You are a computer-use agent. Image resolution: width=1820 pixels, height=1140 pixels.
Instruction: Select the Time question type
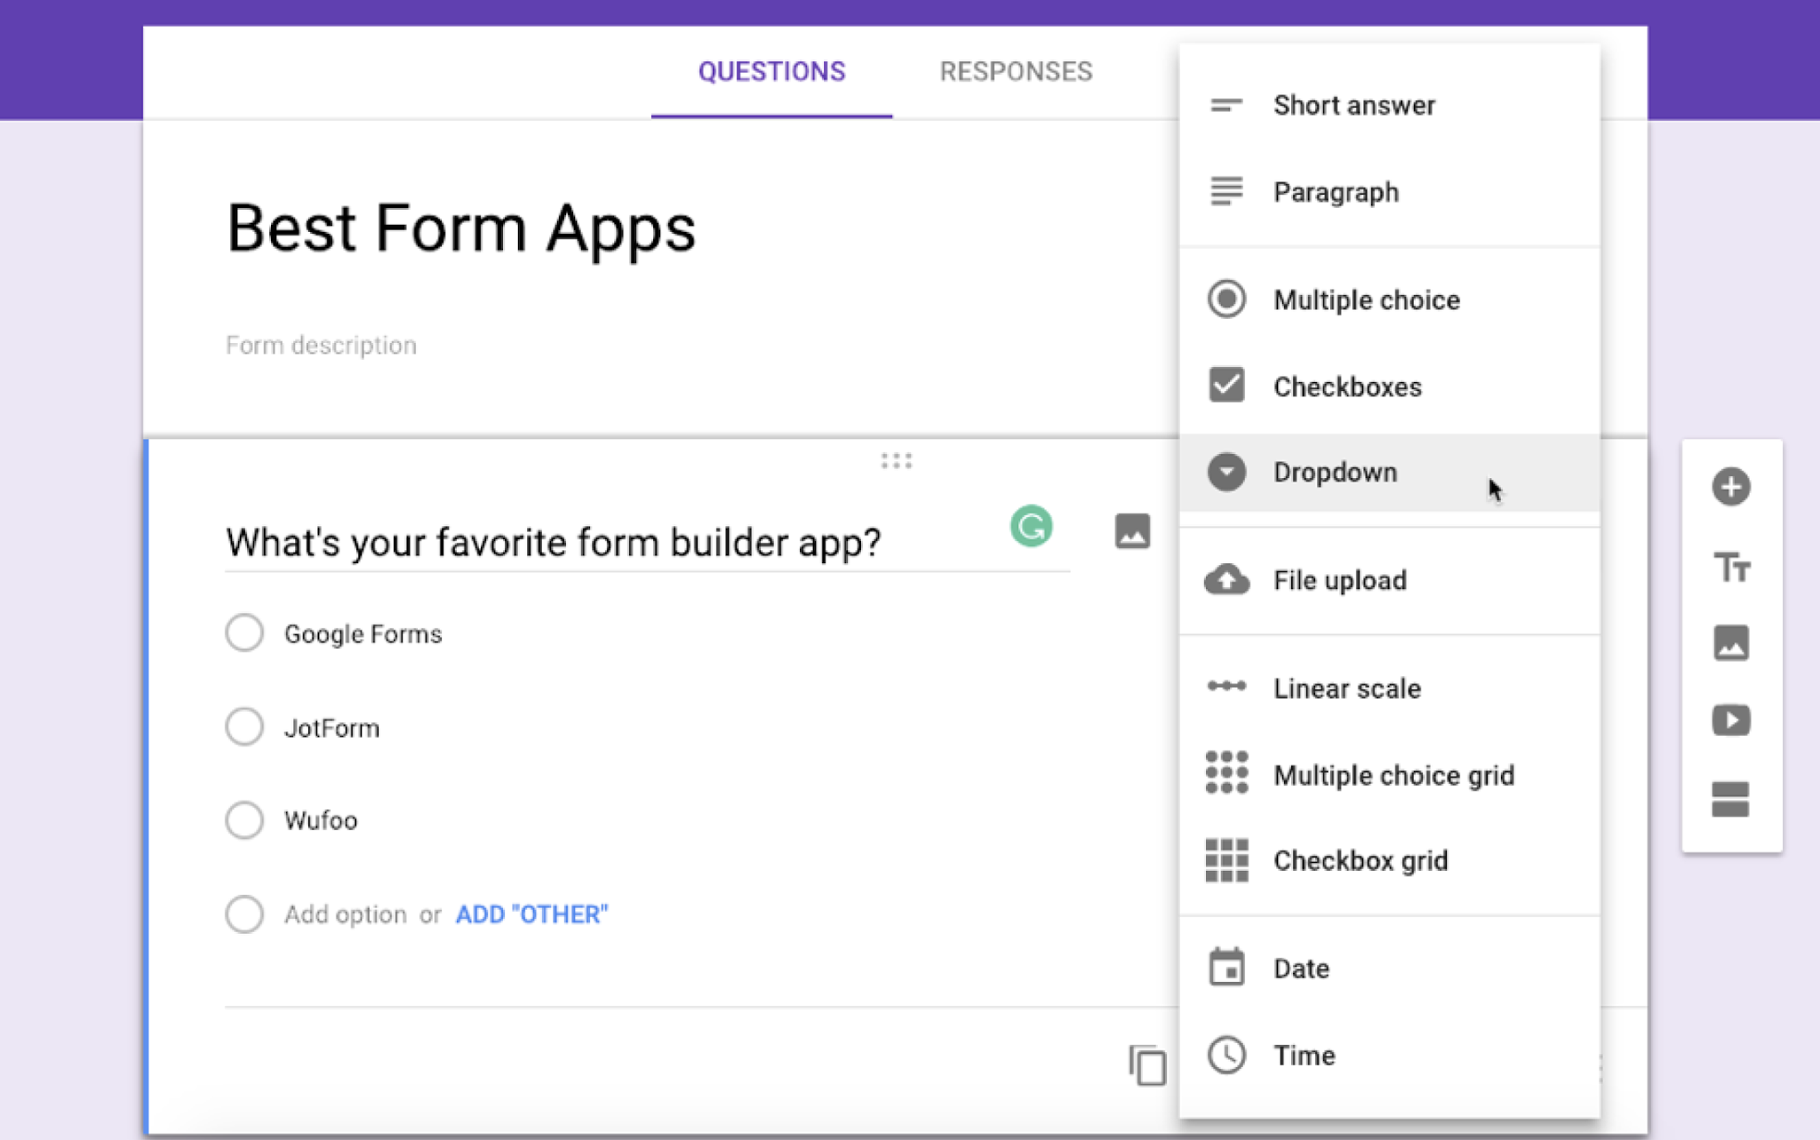click(1304, 1055)
